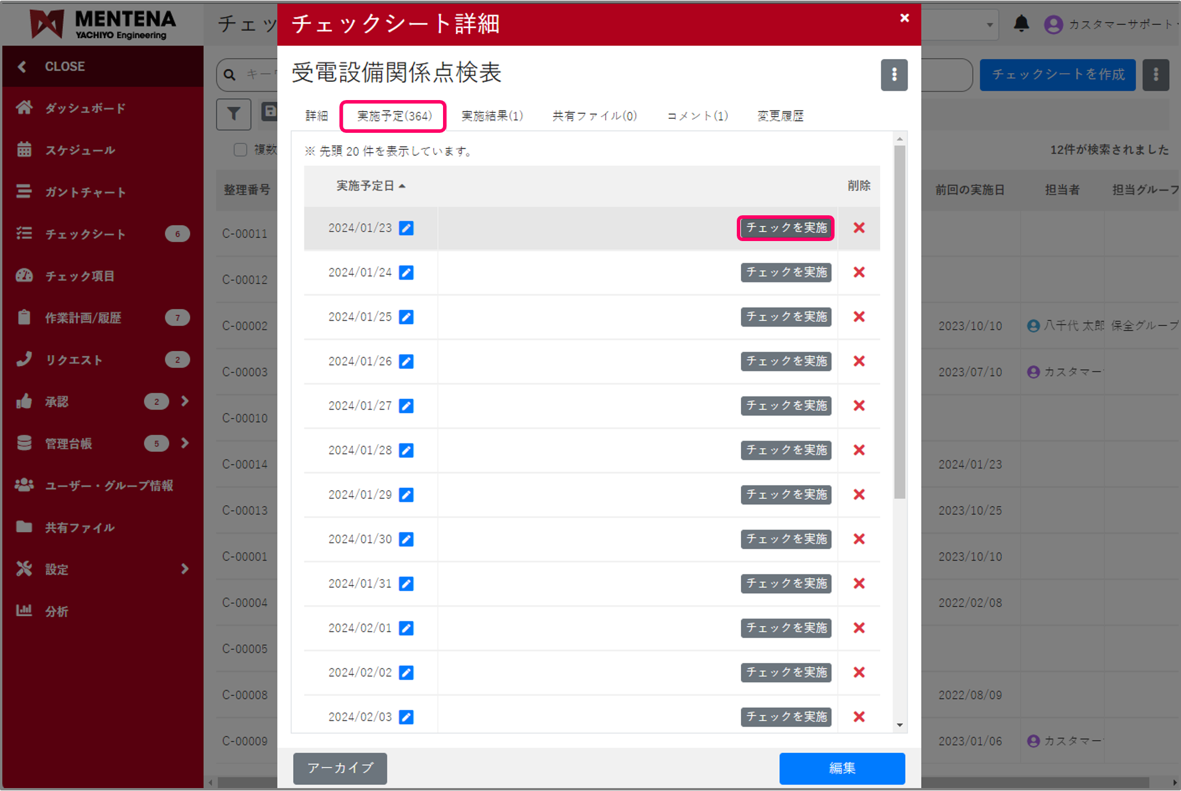Click the アーカイブ button
The width and height of the screenshot is (1181, 791).
340,768
